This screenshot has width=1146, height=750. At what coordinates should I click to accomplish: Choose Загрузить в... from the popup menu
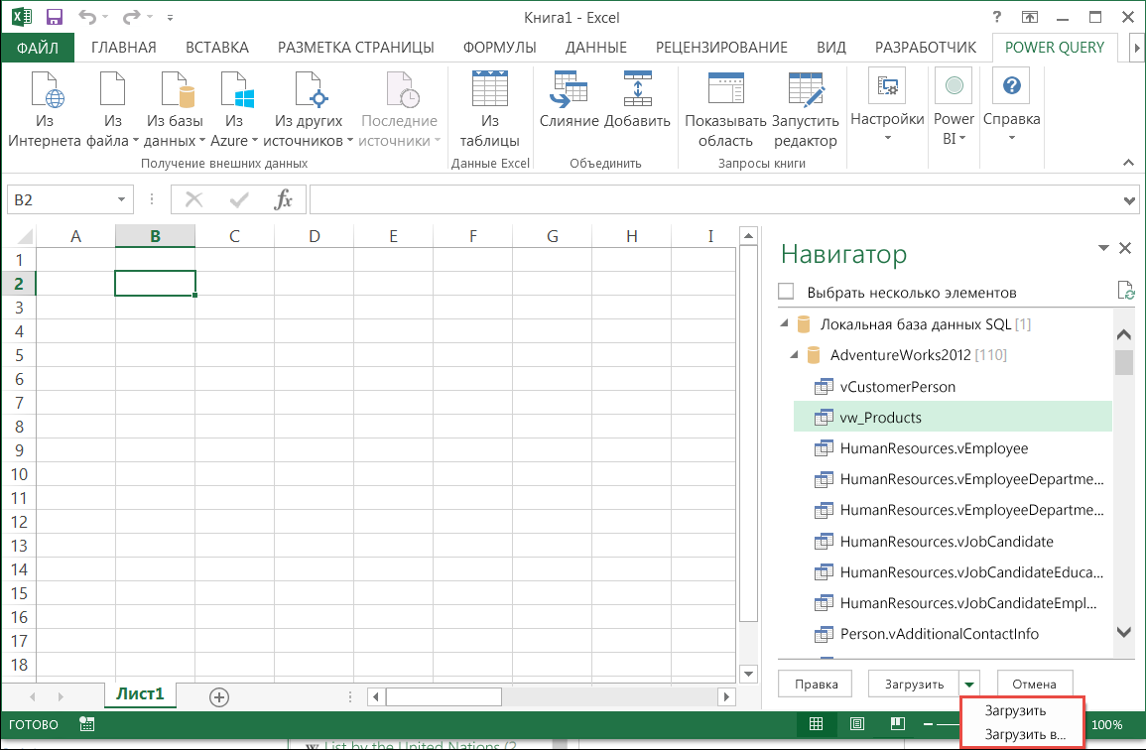coord(1024,735)
